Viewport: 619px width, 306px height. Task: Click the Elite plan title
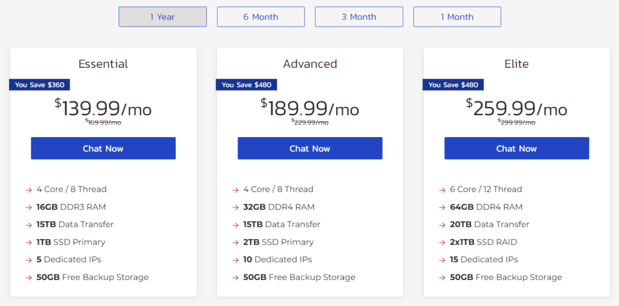516,64
